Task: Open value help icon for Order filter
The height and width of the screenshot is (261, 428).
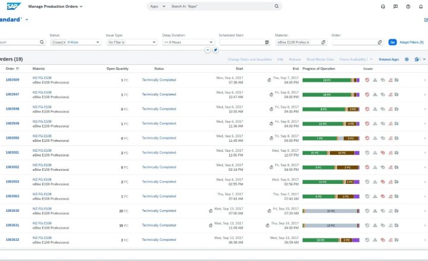Action: pos(380,42)
